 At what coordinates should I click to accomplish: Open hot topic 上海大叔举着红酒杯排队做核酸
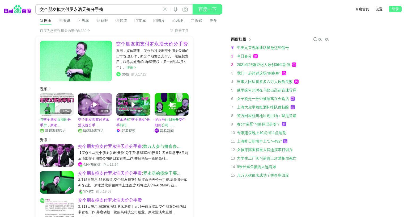pos(263,107)
